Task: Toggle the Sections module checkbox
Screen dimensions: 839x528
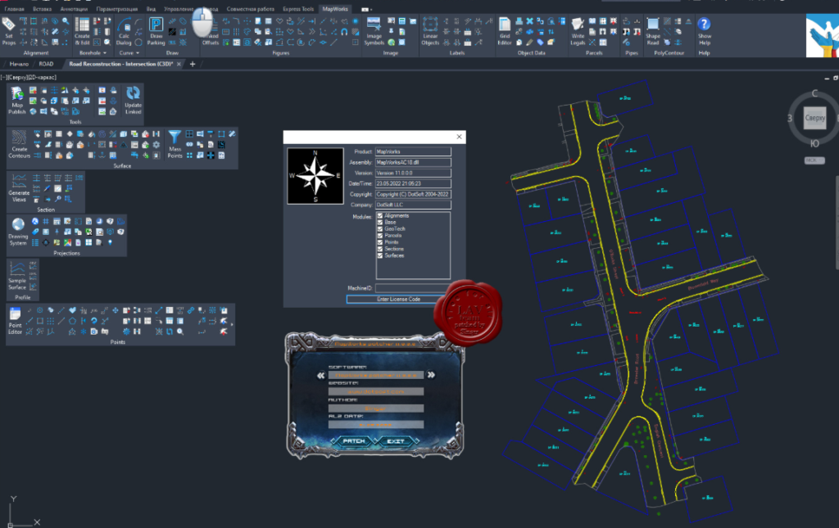Action: 380,249
